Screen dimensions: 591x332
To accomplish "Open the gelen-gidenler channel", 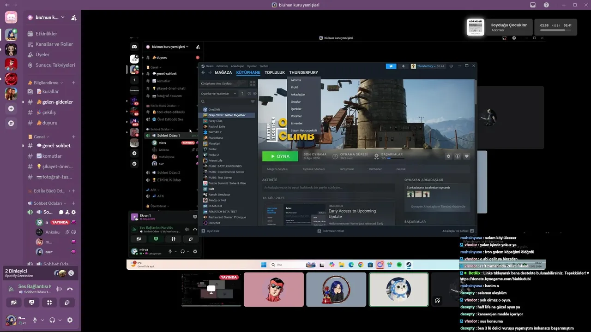I will (52, 102).
